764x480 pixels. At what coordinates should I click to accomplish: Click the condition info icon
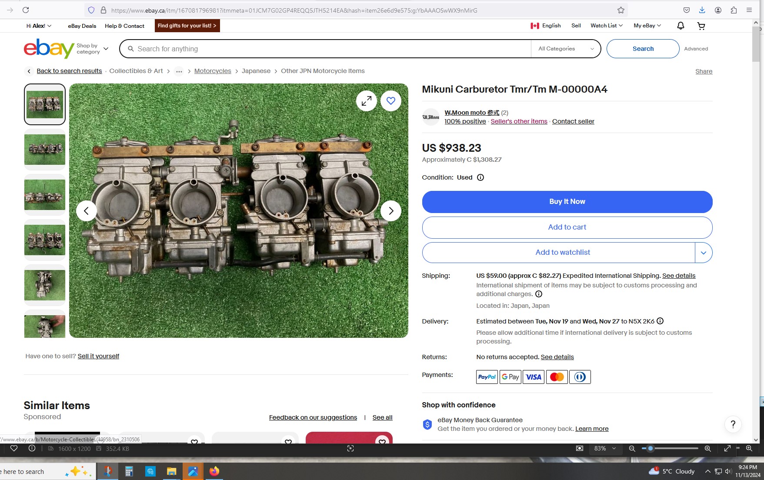point(480,177)
